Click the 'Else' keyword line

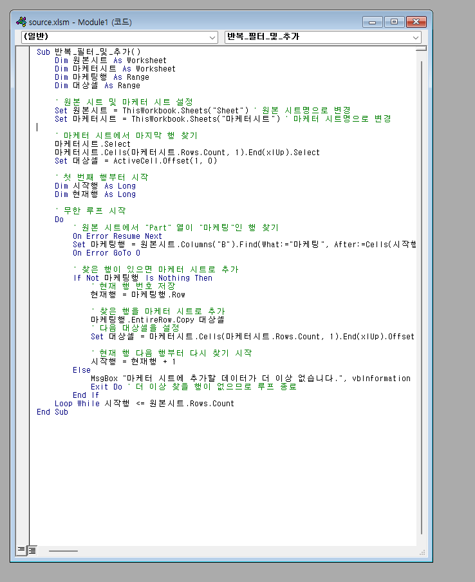pos(82,370)
